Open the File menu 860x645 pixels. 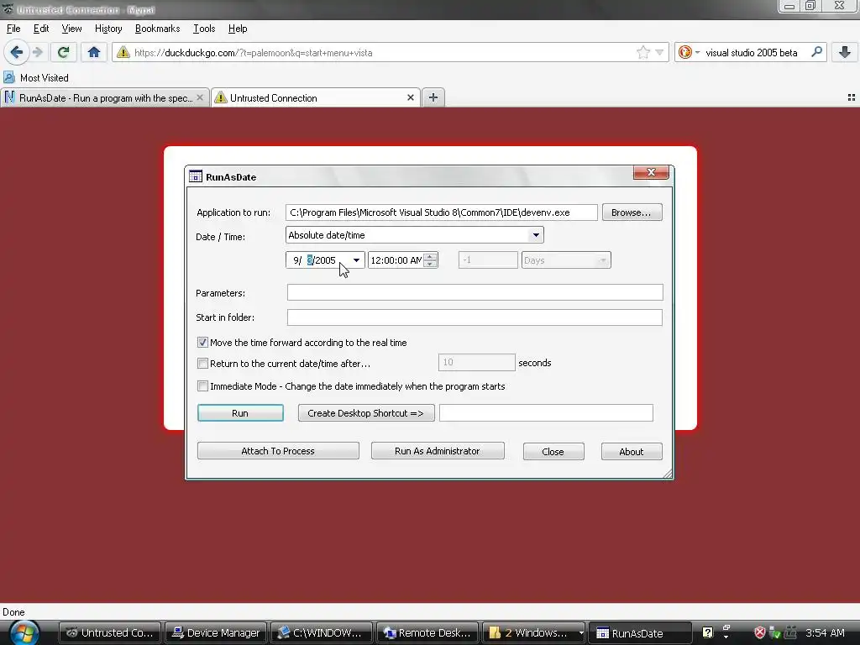(x=13, y=29)
